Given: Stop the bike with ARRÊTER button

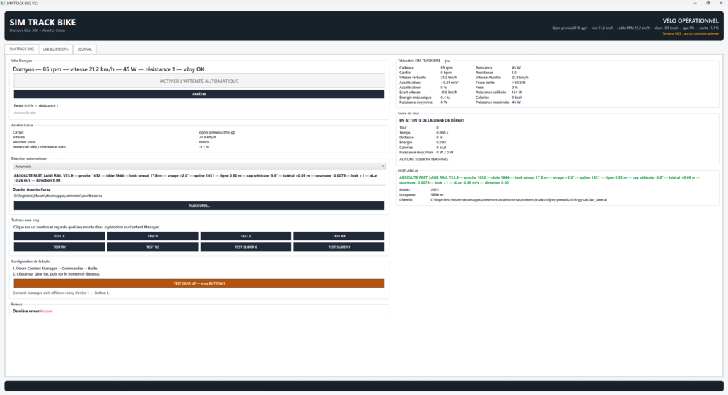Looking at the screenshot, I should pos(199,94).
